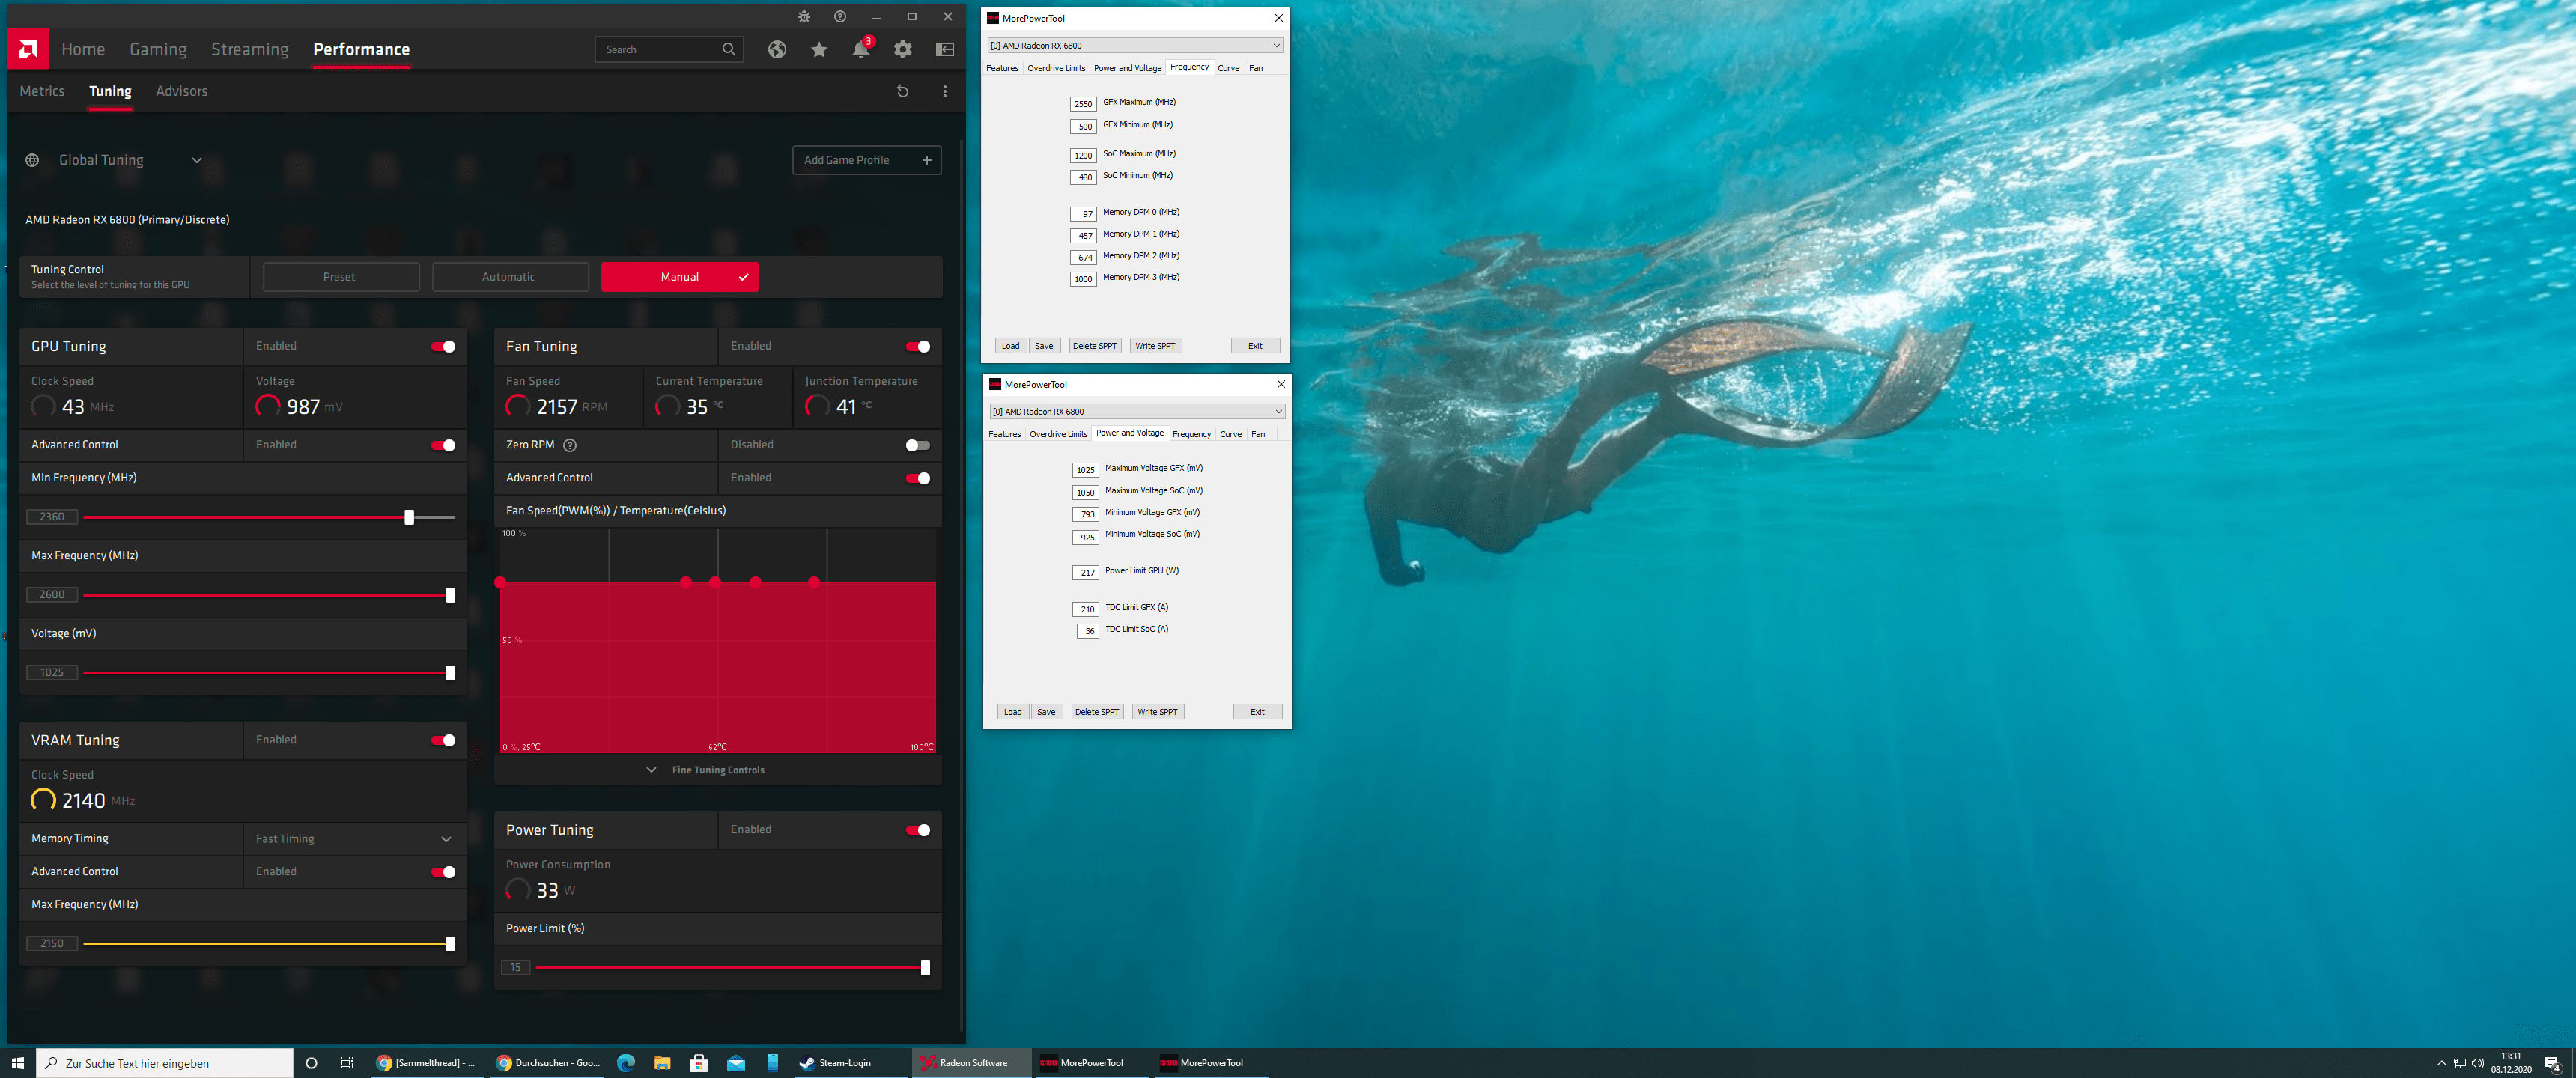
Task: Open Mail app from taskbar
Action: click(x=736, y=1063)
